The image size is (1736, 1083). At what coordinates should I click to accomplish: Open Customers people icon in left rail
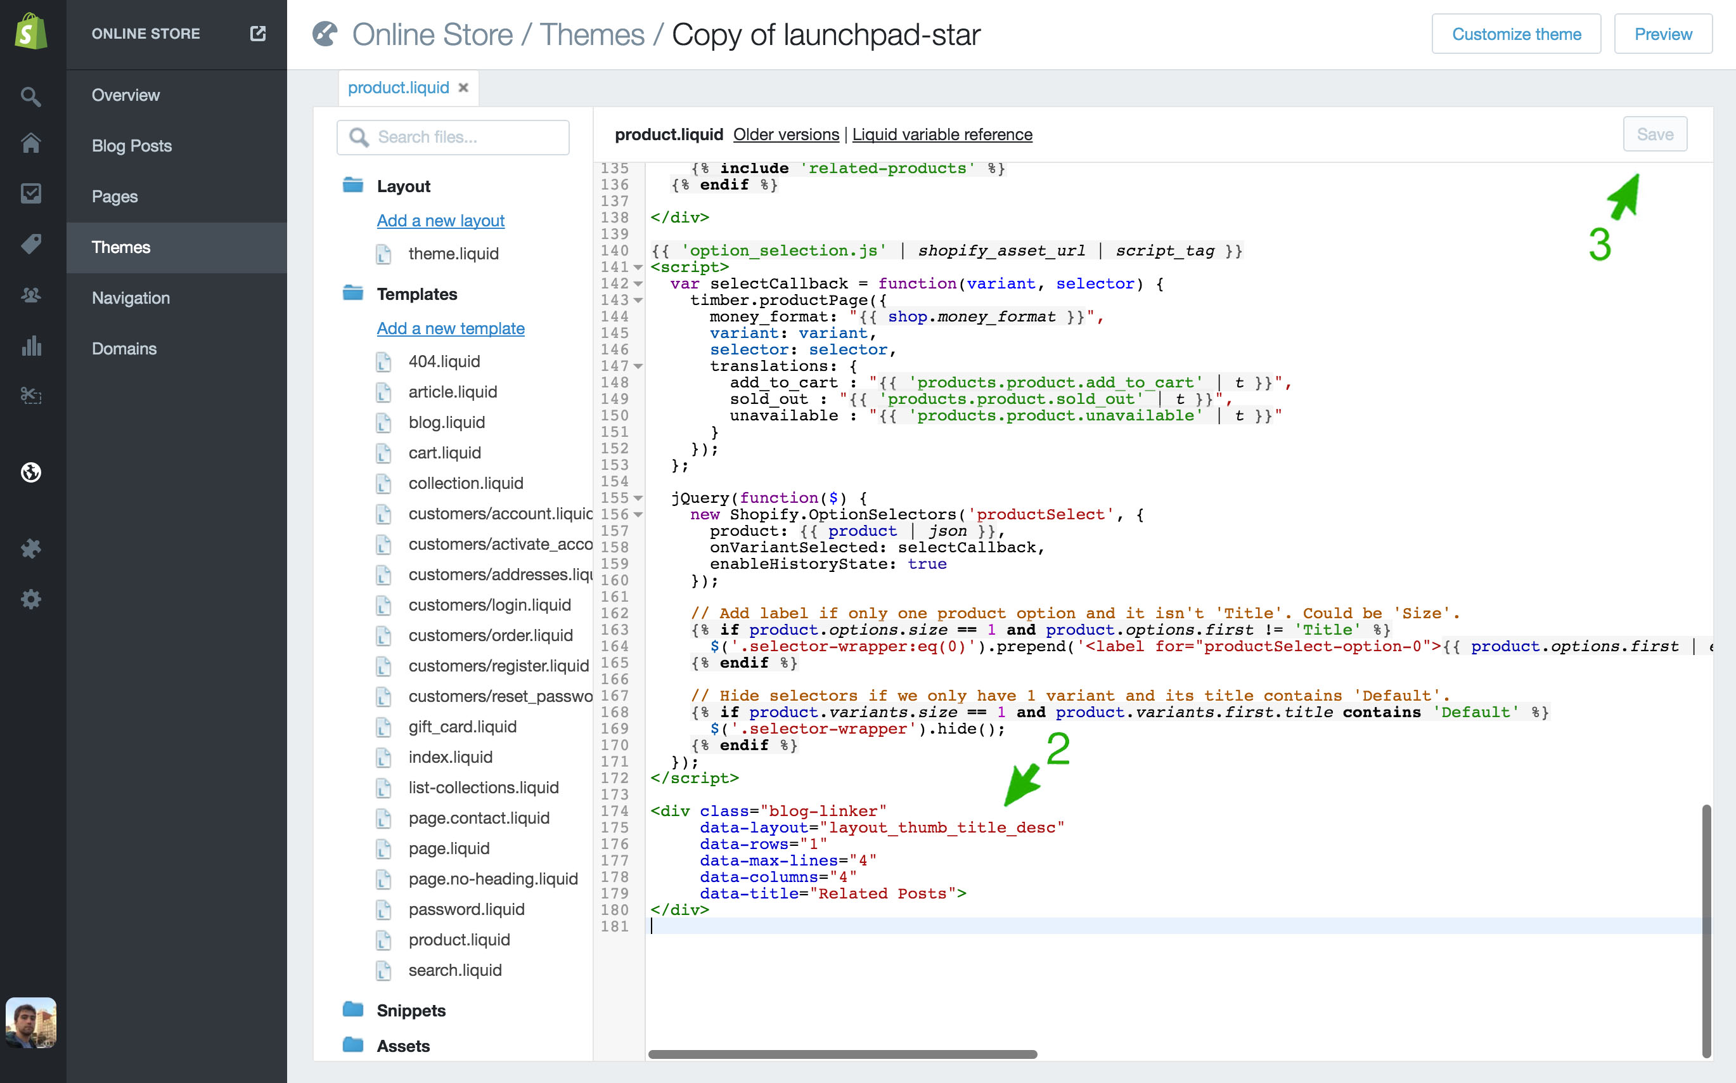pyautogui.click(x=31, y=294)
